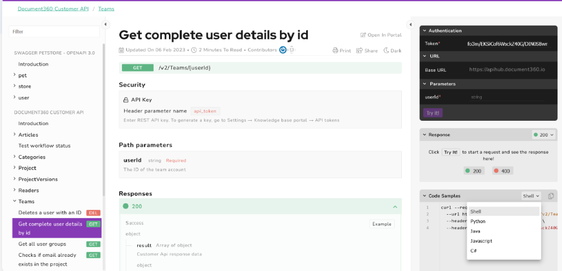Image resolution: width=562 pixels, height=271 pixels.
Task: Collapse the Authentication section
Action: click(424, 31)
